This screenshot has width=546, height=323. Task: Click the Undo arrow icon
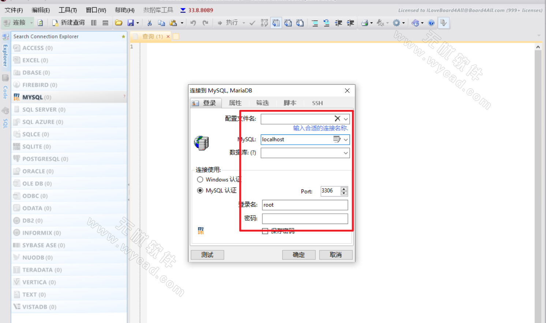click(x=193, y=23)
